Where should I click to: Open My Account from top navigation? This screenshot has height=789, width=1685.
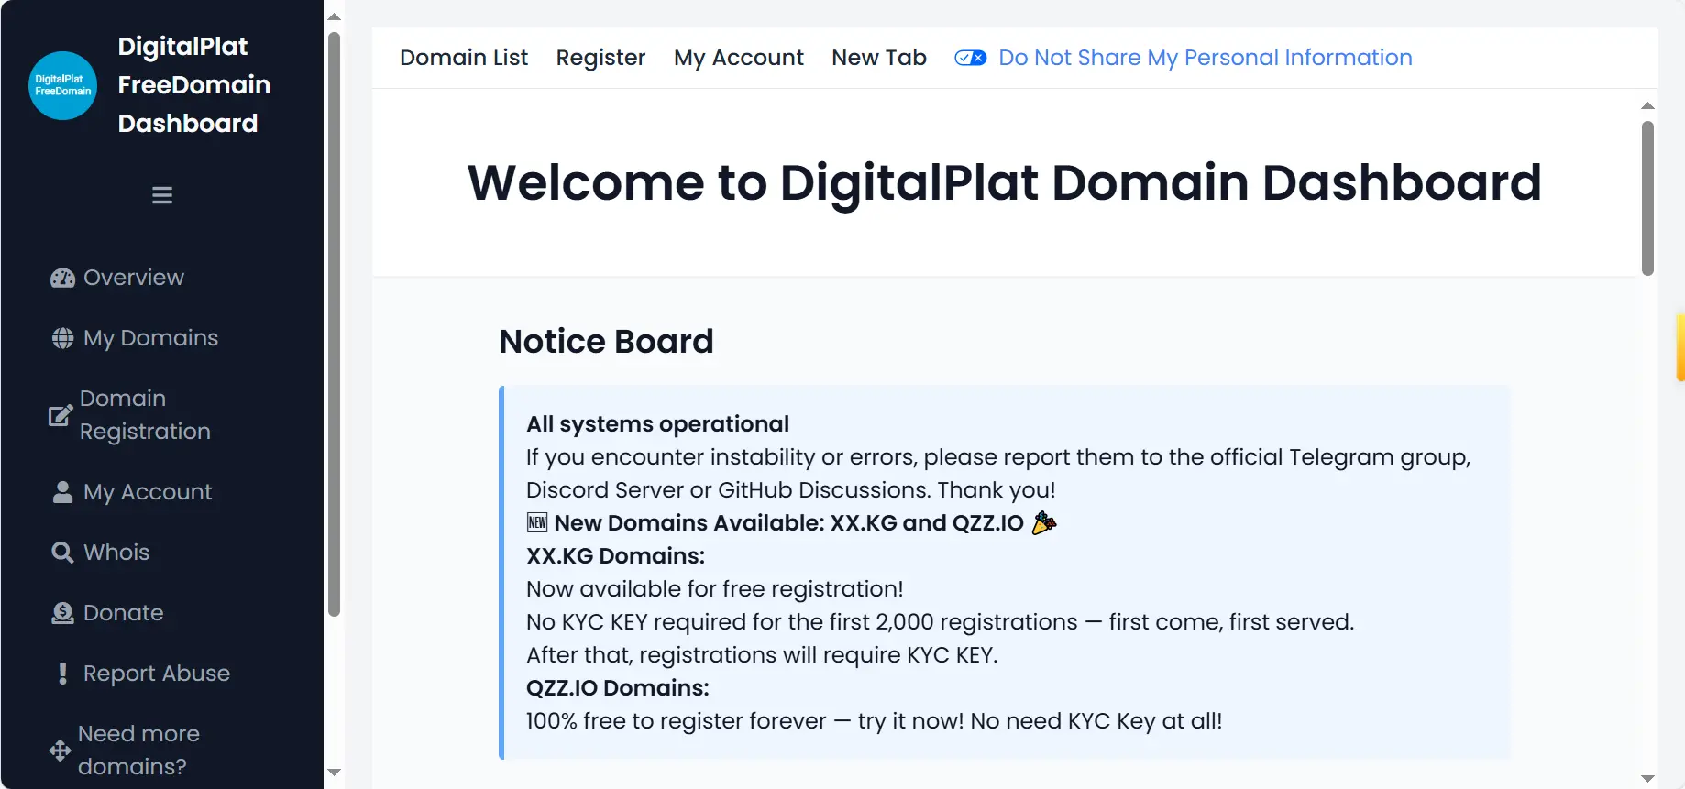pos(739,58)
